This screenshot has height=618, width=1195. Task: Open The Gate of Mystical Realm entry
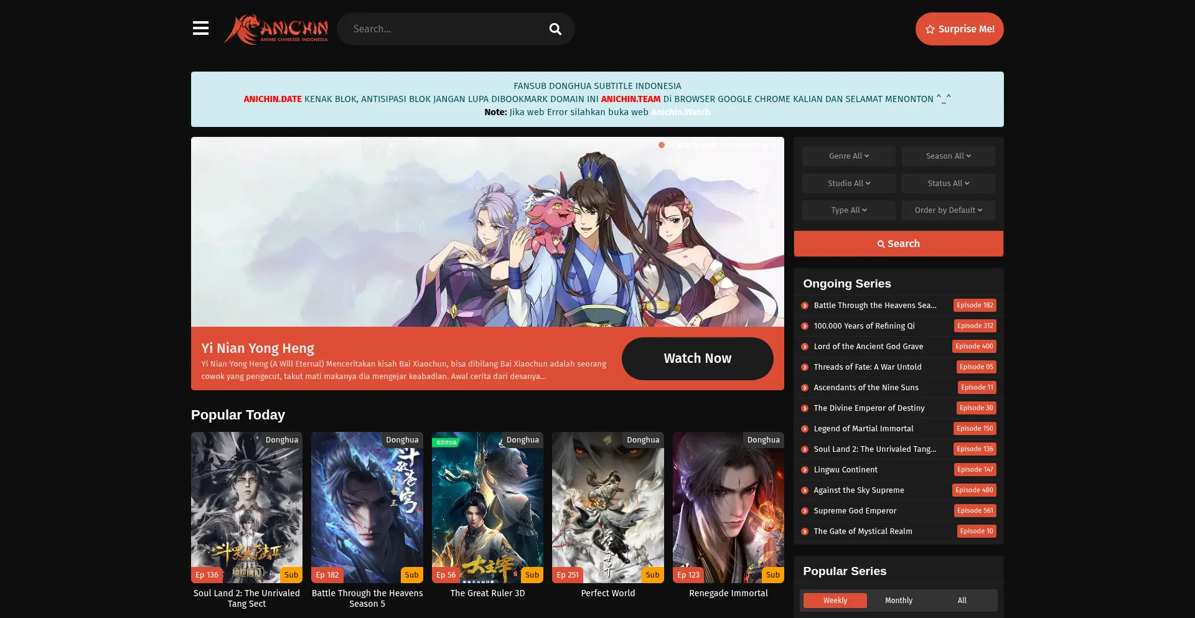click(863, 531)
